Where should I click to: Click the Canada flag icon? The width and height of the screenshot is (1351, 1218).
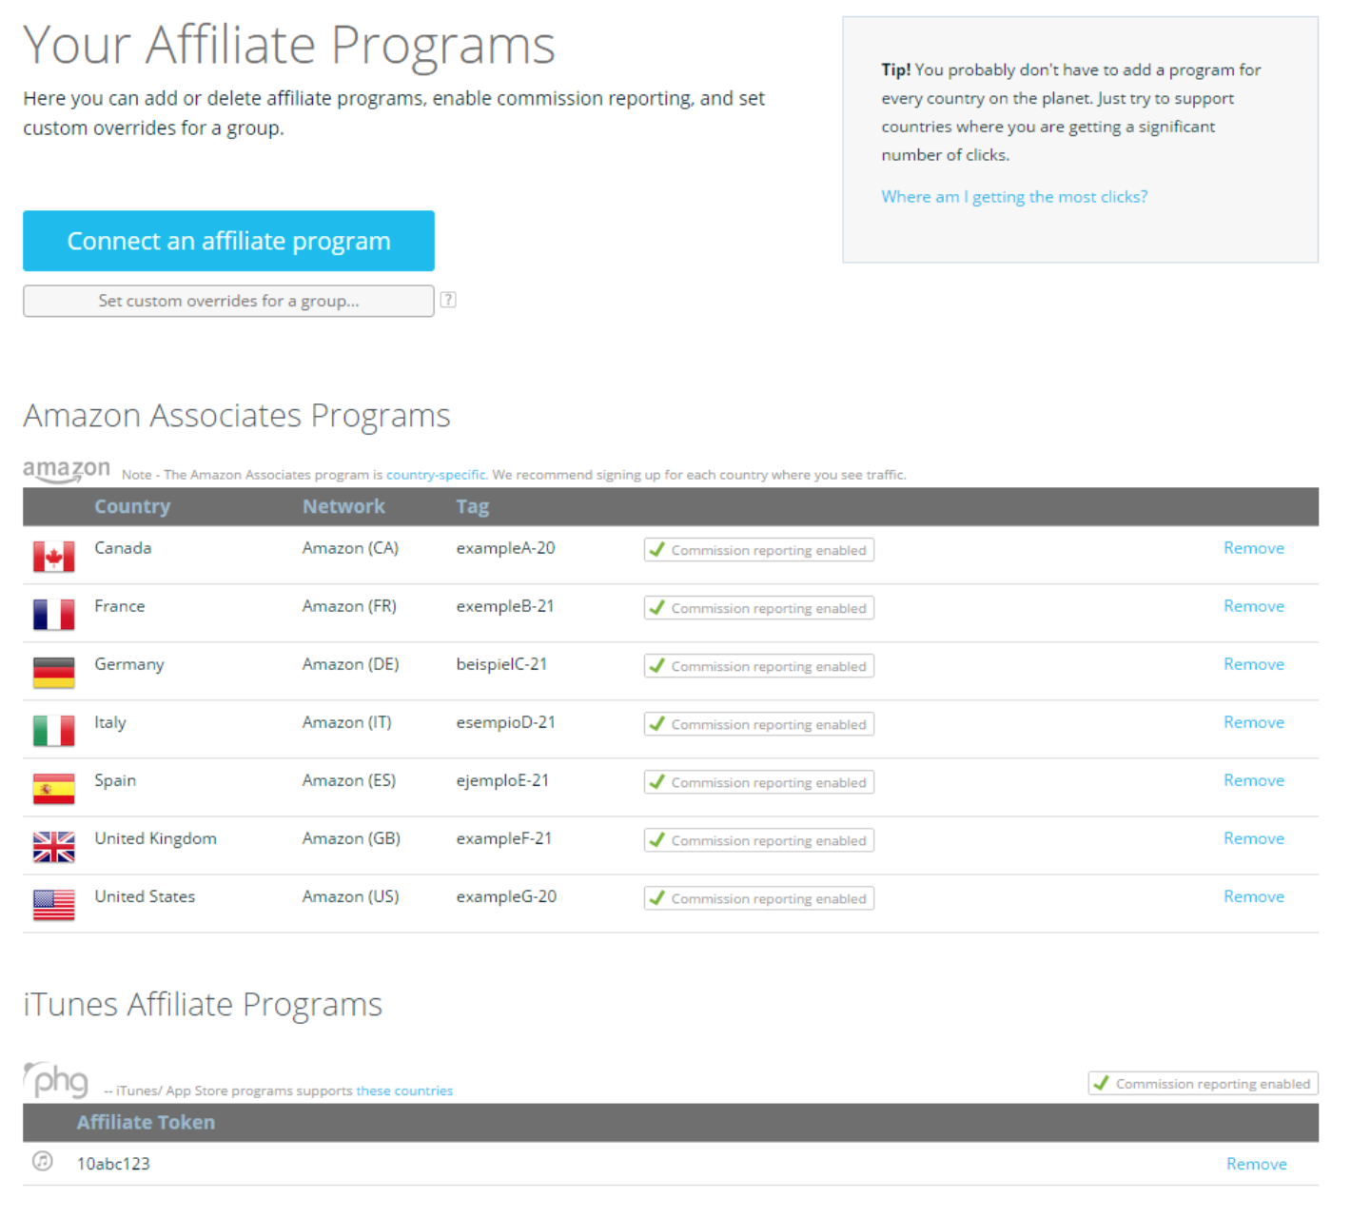coord(53,557)
